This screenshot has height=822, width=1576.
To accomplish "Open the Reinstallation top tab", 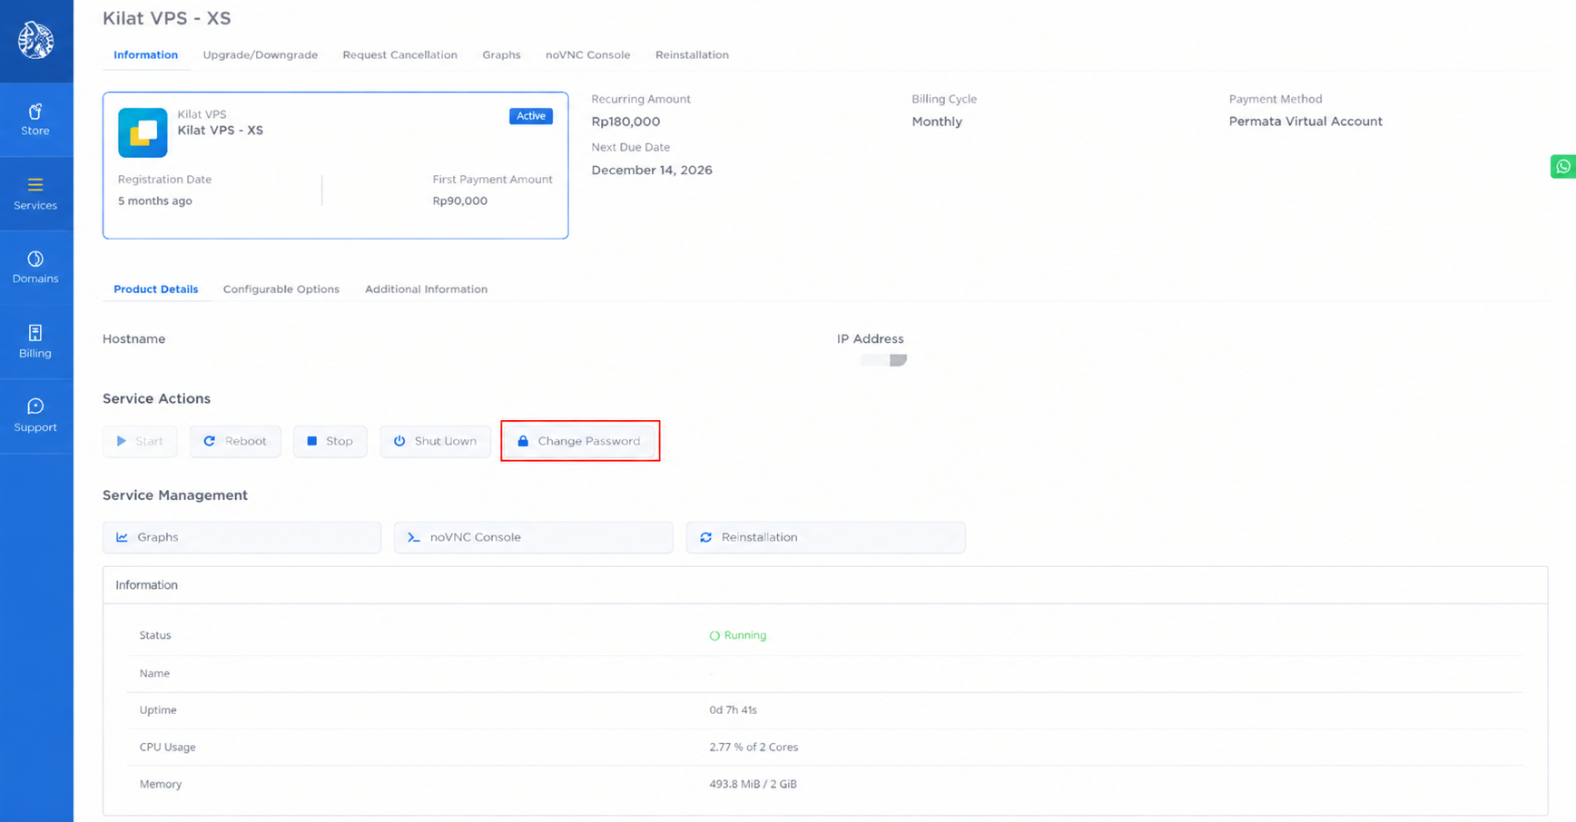I will coord(692,54).
